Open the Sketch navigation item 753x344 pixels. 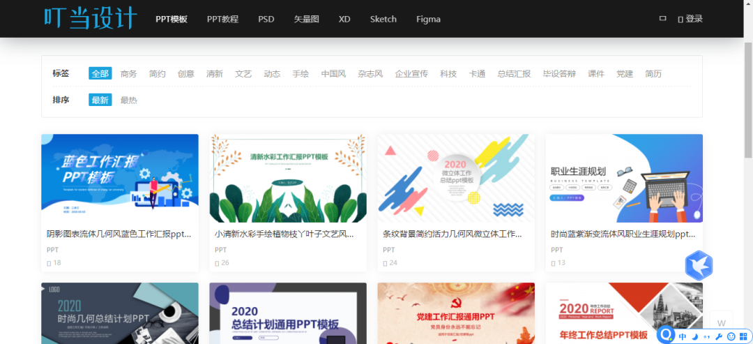[383, 20]
